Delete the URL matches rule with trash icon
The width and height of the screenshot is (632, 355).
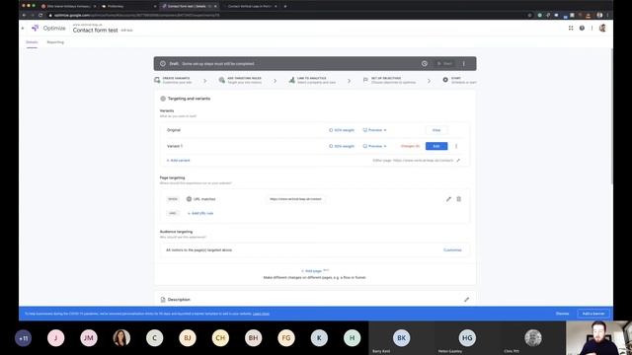coord(458,199)
